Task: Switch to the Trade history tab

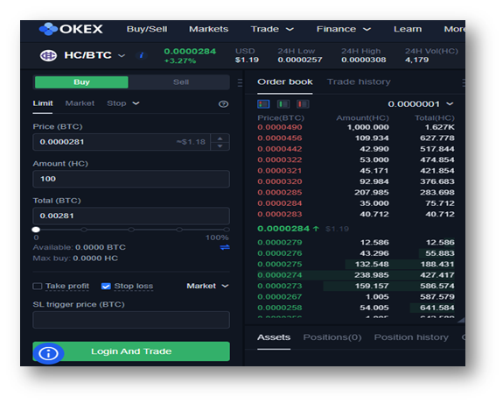Action: tap(359, 82)
